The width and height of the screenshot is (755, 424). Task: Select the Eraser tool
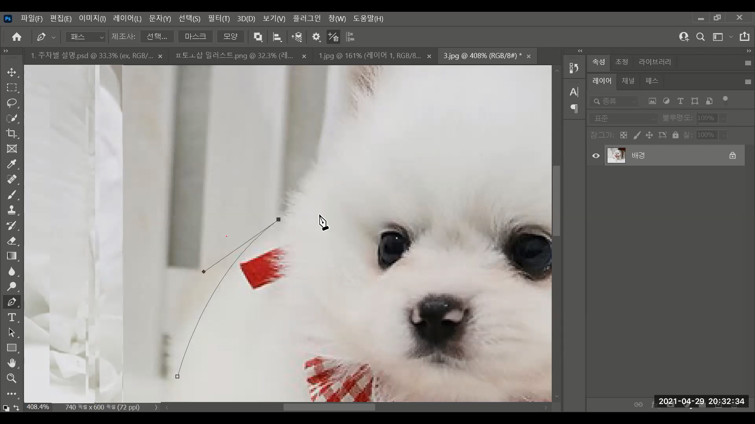(12, 241)
